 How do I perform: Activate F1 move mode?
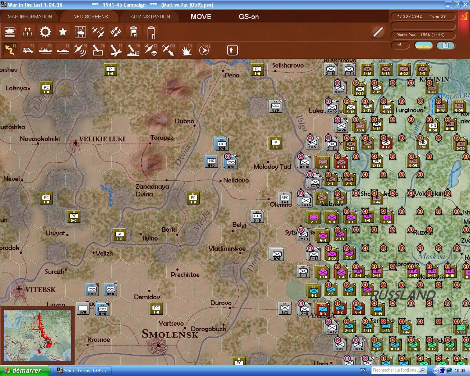10,50
